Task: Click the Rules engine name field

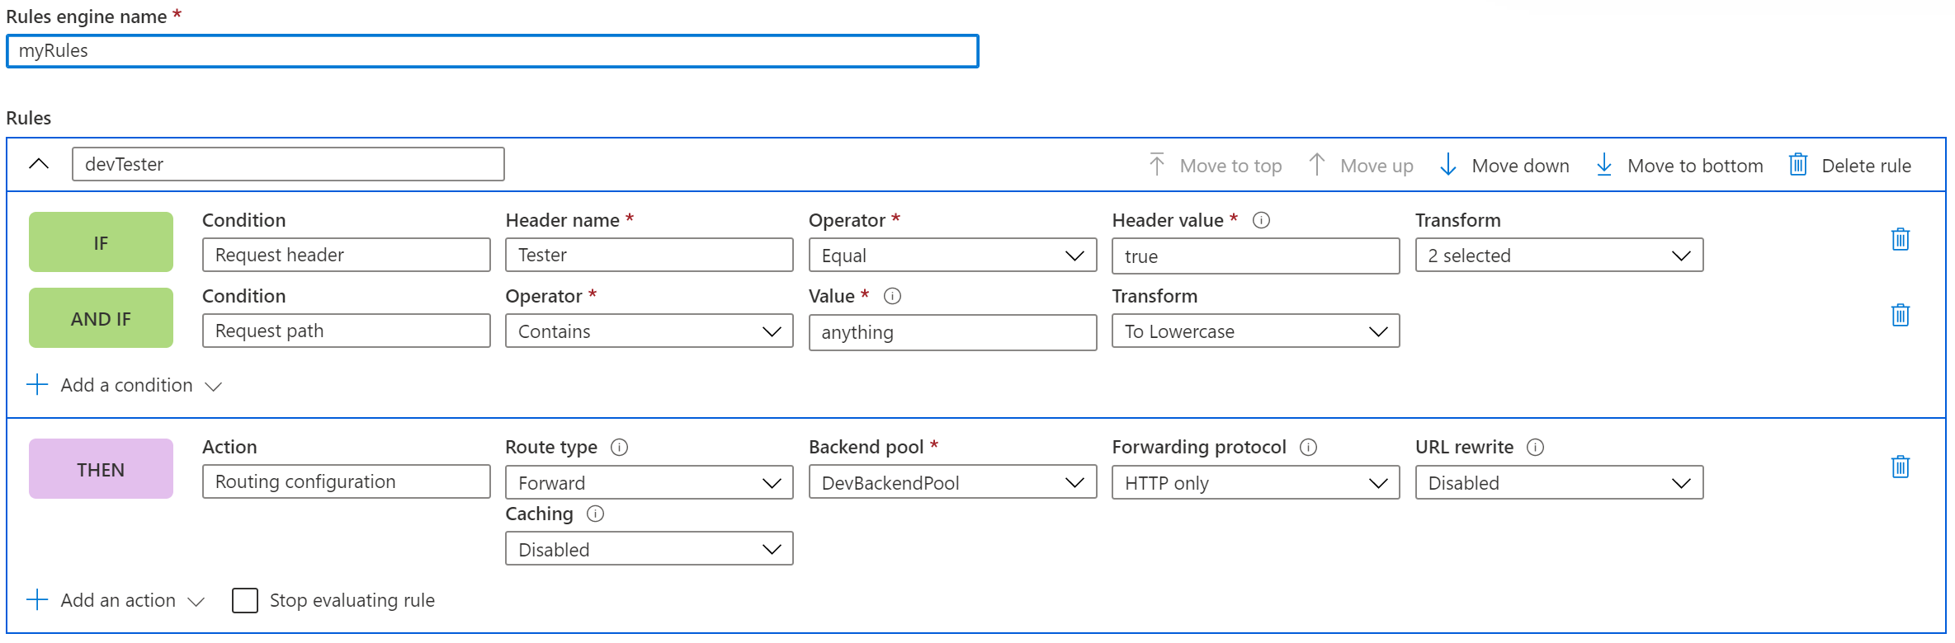Action: coord(492,51)
